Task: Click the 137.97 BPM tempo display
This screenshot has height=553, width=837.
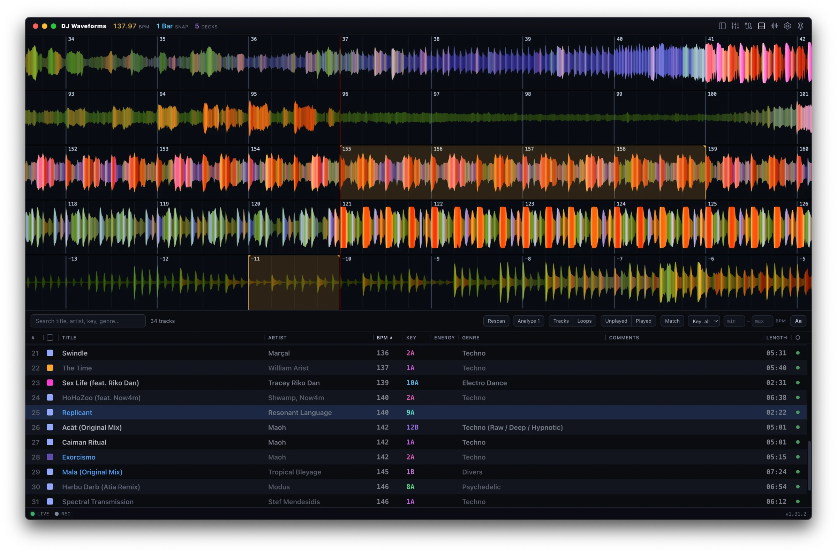Action: [131, 26]
